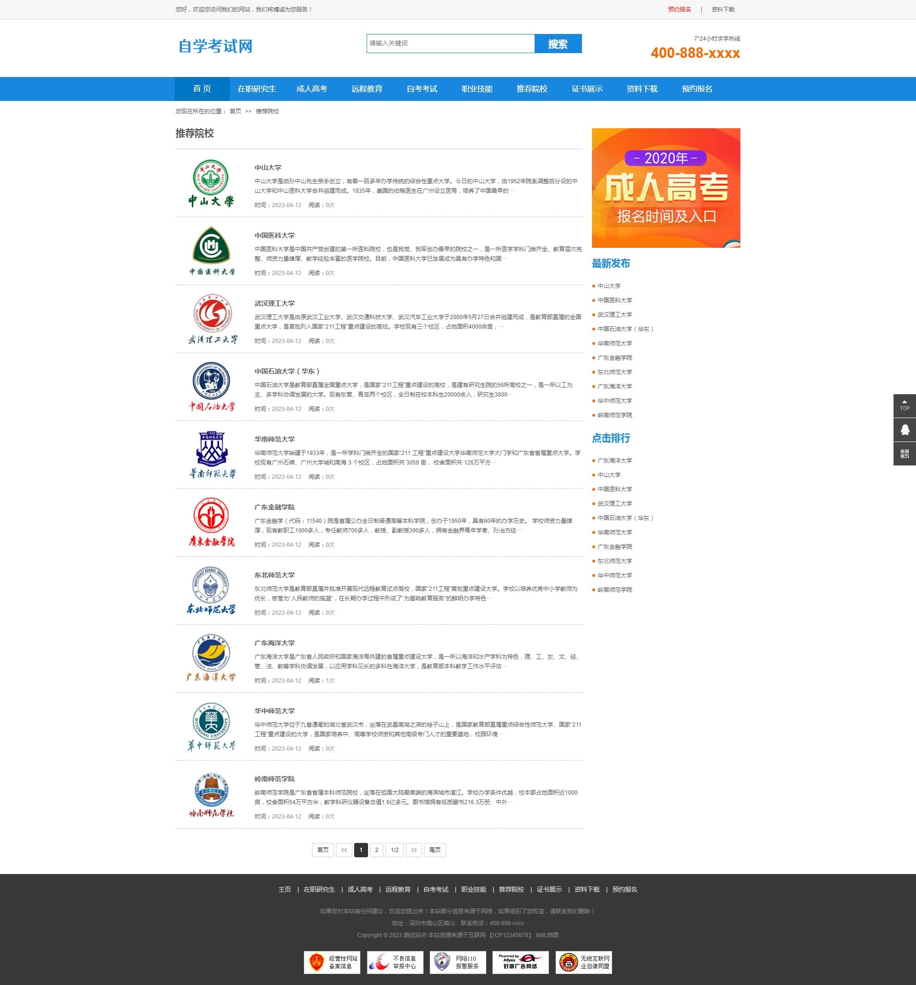This screenshot has height=985, width=916.
Task: Go to page 2 in pagination
Action: coord(377,850)
